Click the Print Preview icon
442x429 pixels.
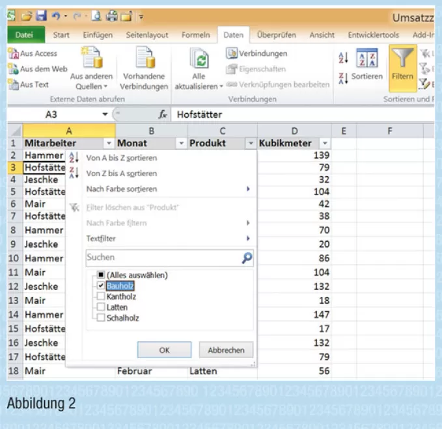pos(96,16)
